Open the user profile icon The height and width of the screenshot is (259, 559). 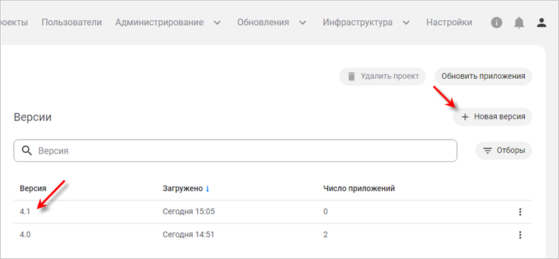pos(542,23)
